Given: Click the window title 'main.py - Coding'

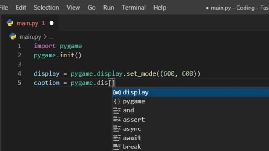Looking at the screenshot, I should pos(233,8).
